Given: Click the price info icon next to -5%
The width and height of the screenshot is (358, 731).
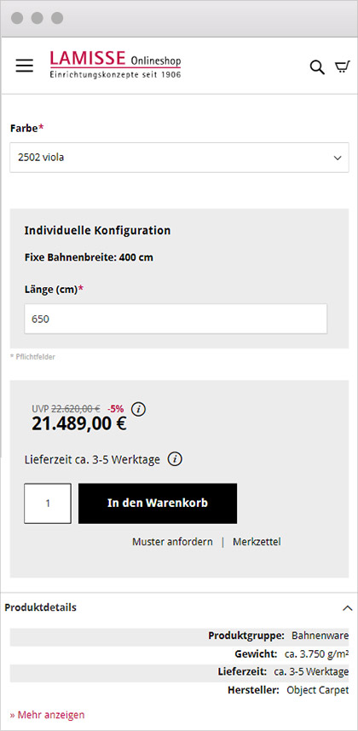Looking at the screenshot, I should [138, 409].
